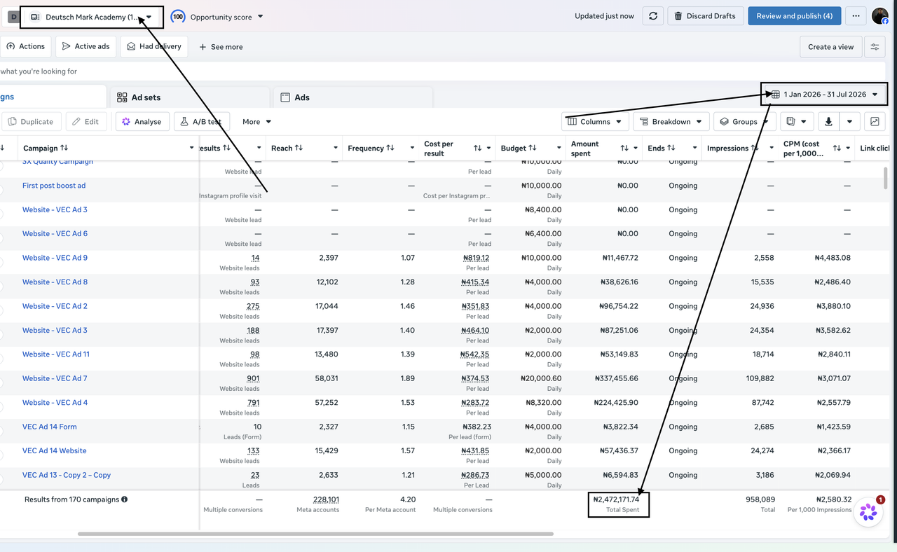Sort by Ends using its sort arrows

tap(671, 148)
